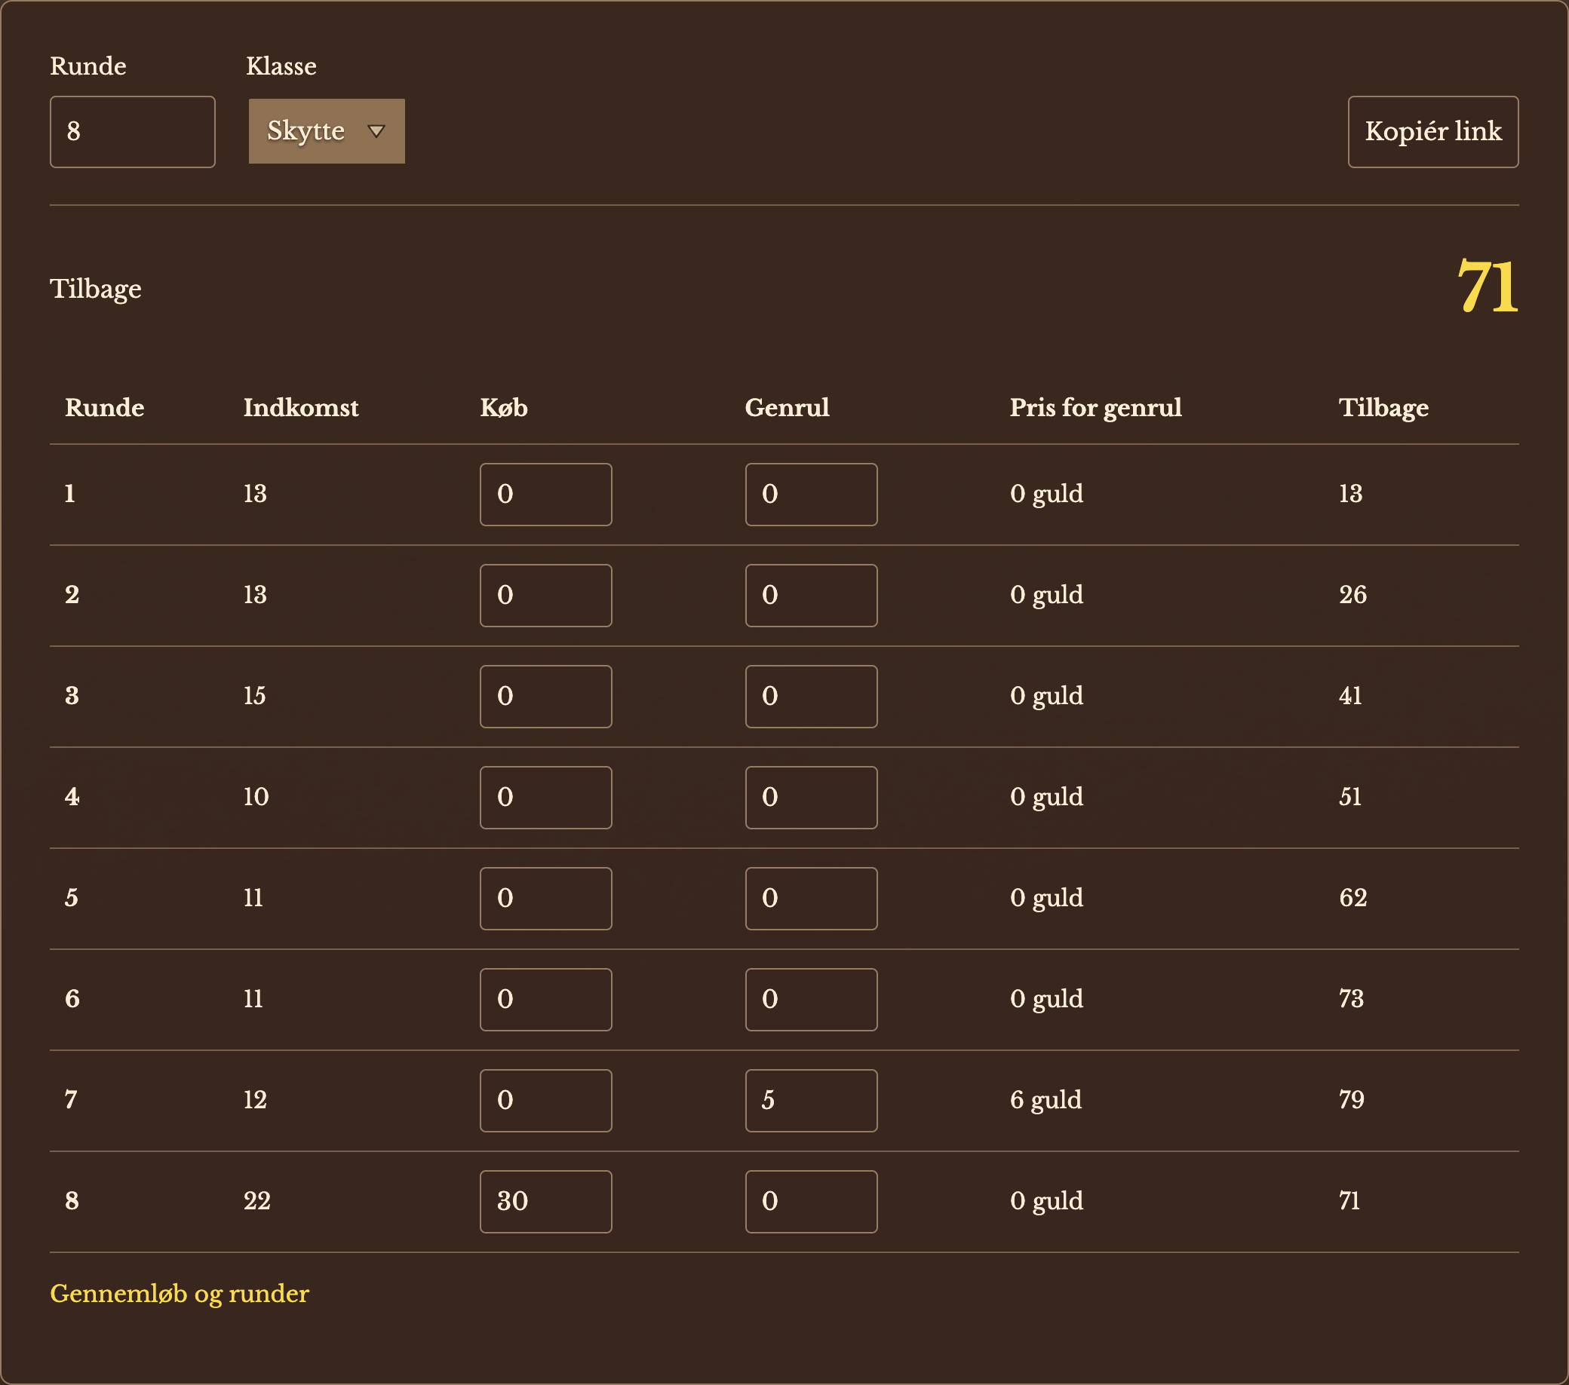Click the Tilbage value 26 in round 2

[x=1353, y=595]
